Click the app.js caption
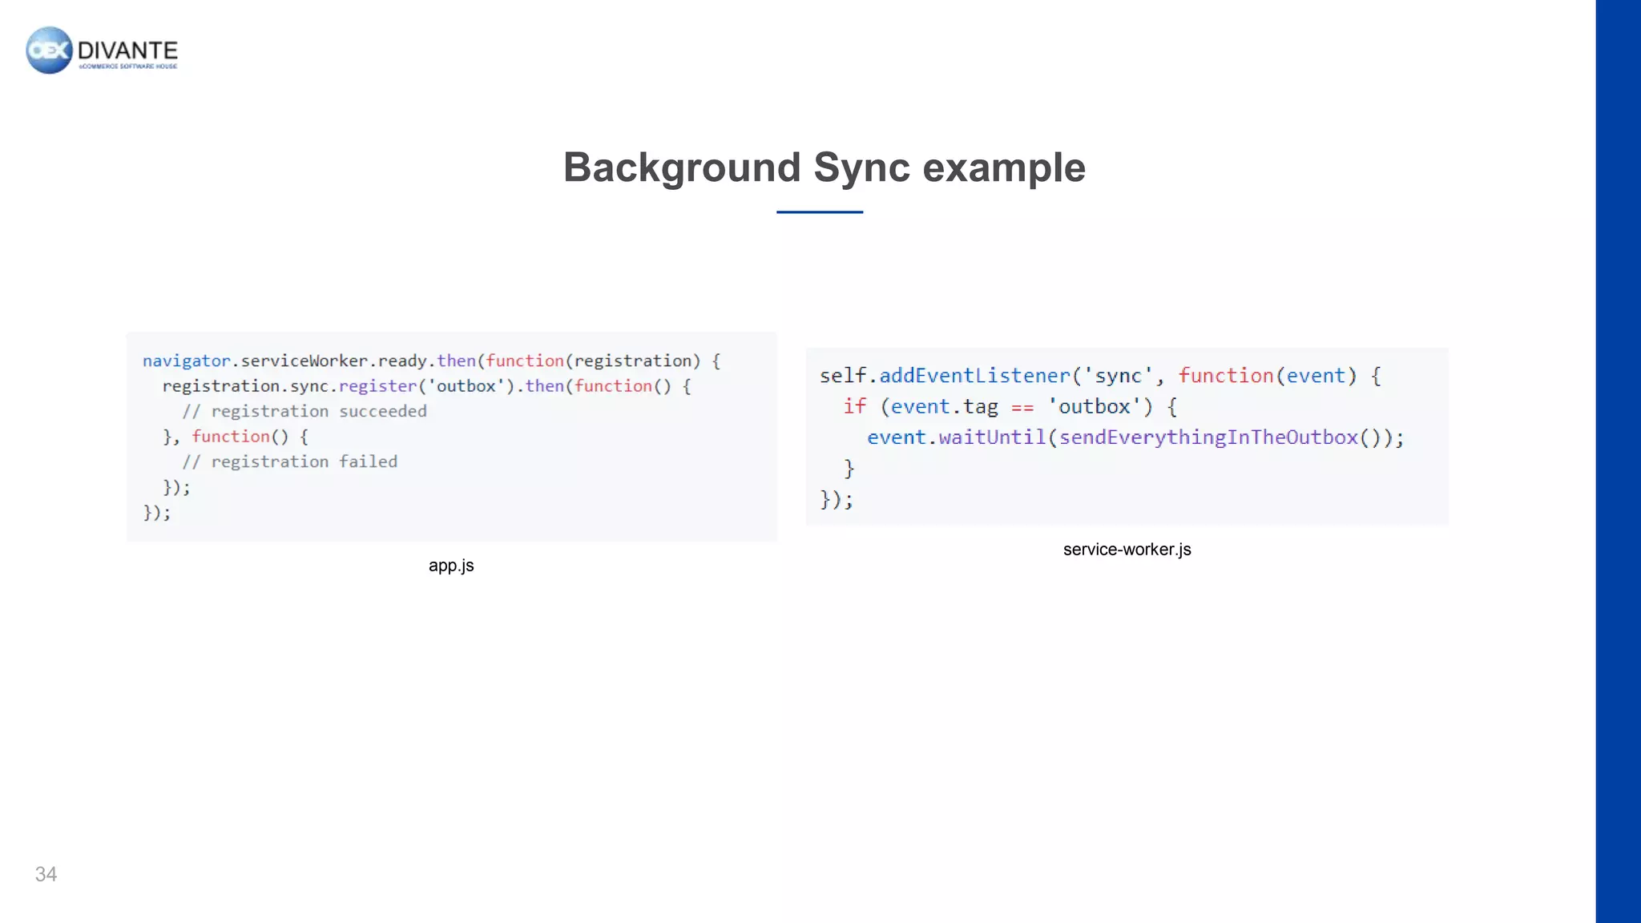Viewport: 1641px width, 923px height. pyautogui.click(x=451, y=566)
